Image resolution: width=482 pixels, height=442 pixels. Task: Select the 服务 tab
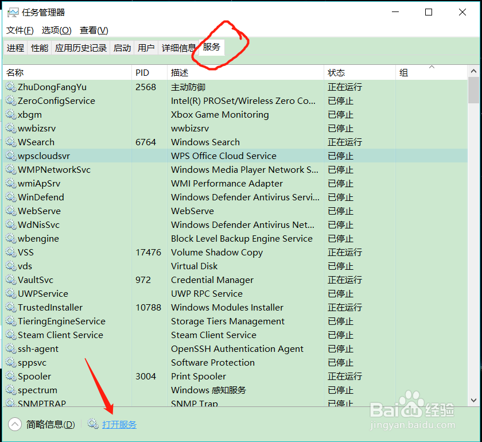[212, 47]
